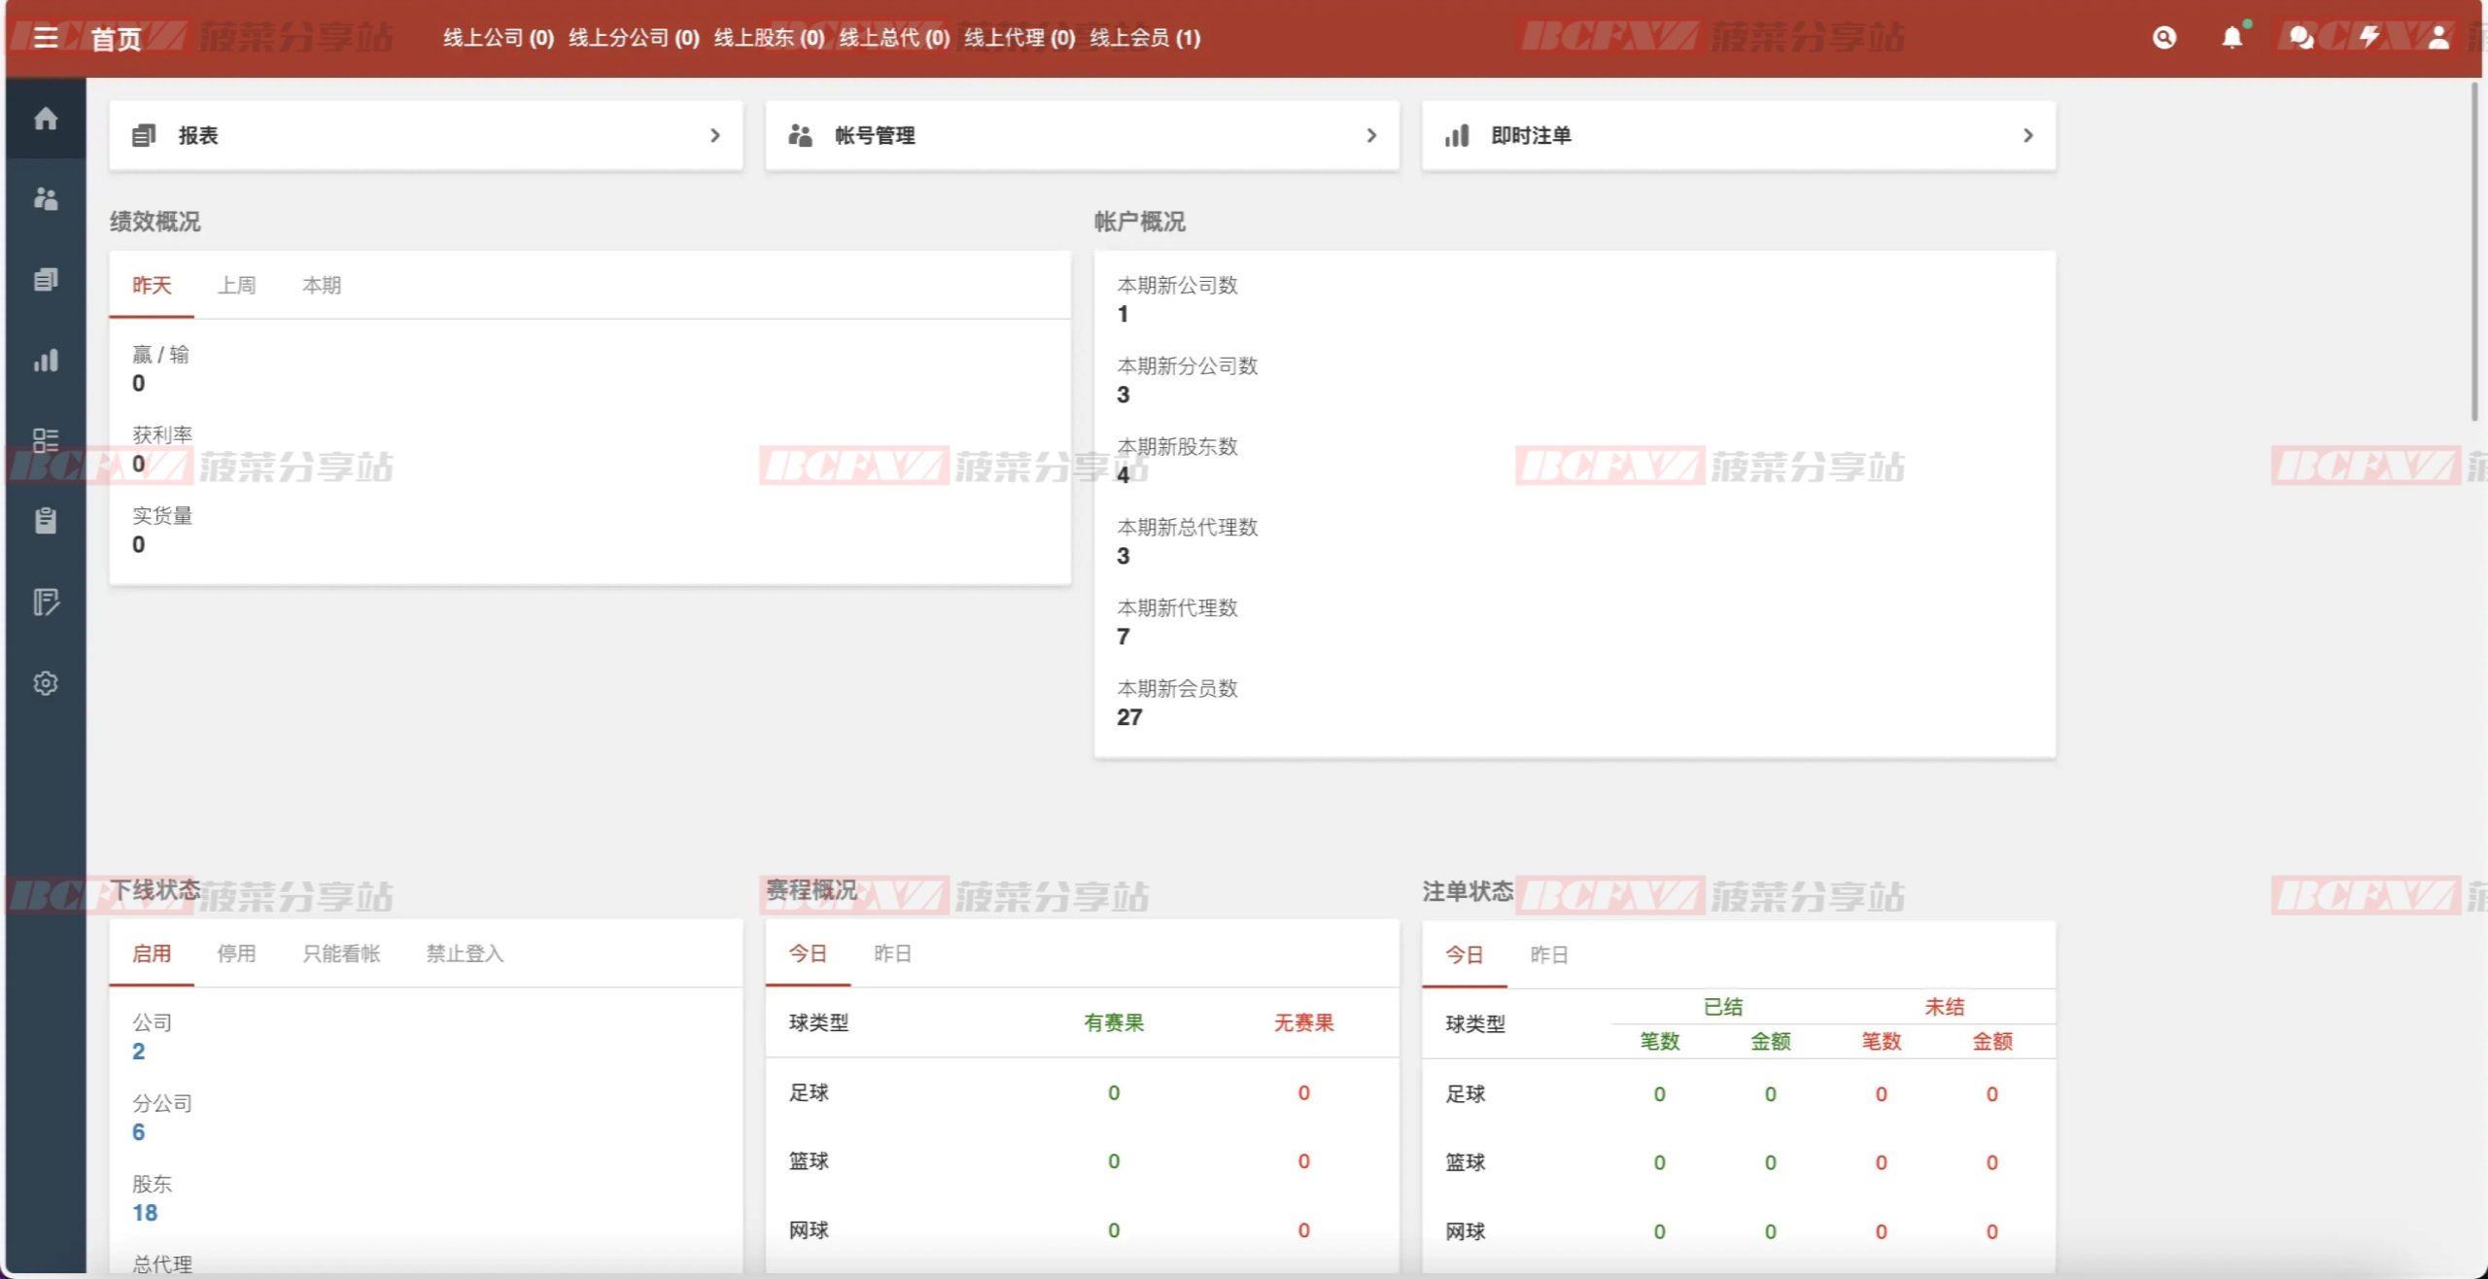Select the 停用 downline status tab
Screen dimensions: 2488x1279
point(236,953)
